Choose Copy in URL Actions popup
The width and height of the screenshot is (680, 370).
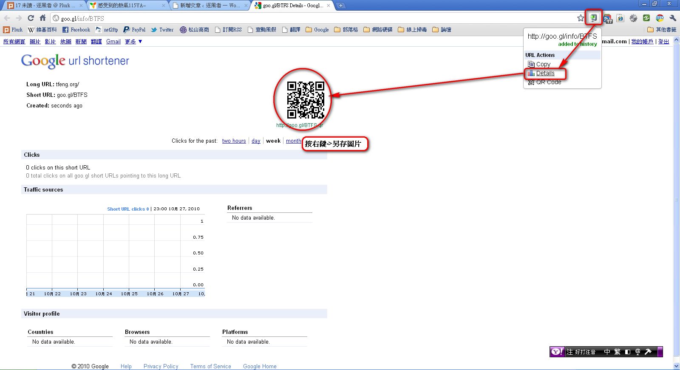pos(539,64)
